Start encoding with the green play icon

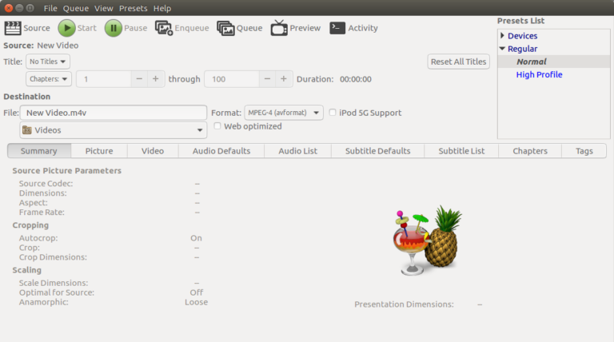pyautogui.click(x=67, y=28)
